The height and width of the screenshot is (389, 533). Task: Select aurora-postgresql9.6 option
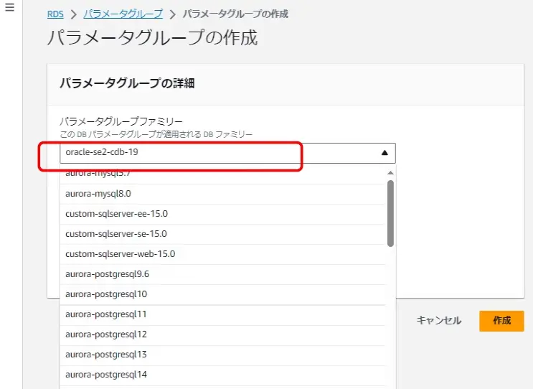(107, 274)
